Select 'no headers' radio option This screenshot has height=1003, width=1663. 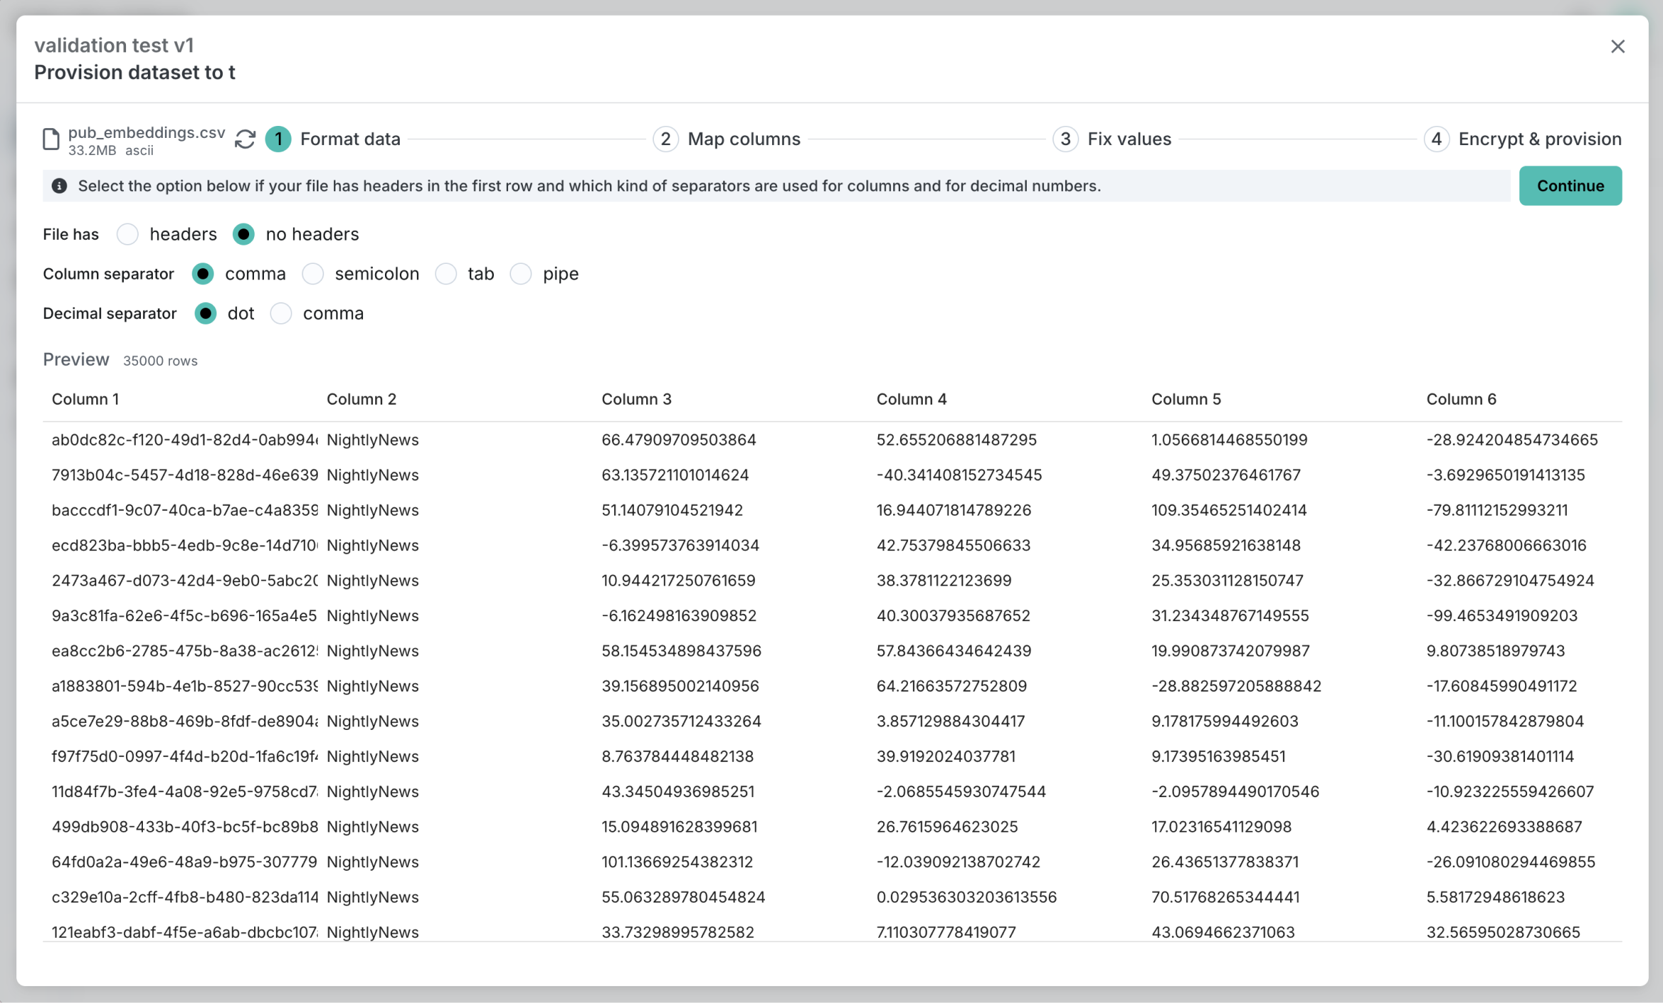pyautogui.click(x=243, y=234)
